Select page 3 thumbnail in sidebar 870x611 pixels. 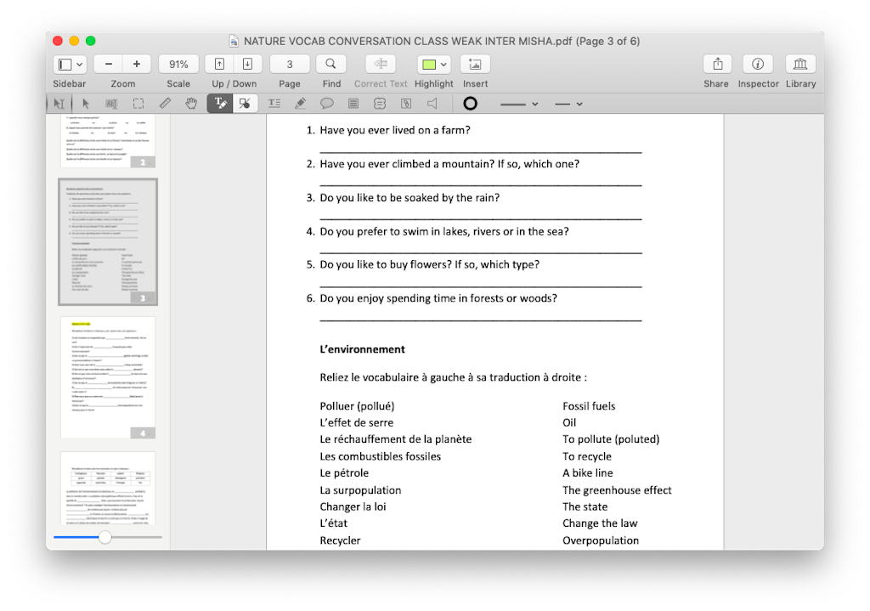107,240
